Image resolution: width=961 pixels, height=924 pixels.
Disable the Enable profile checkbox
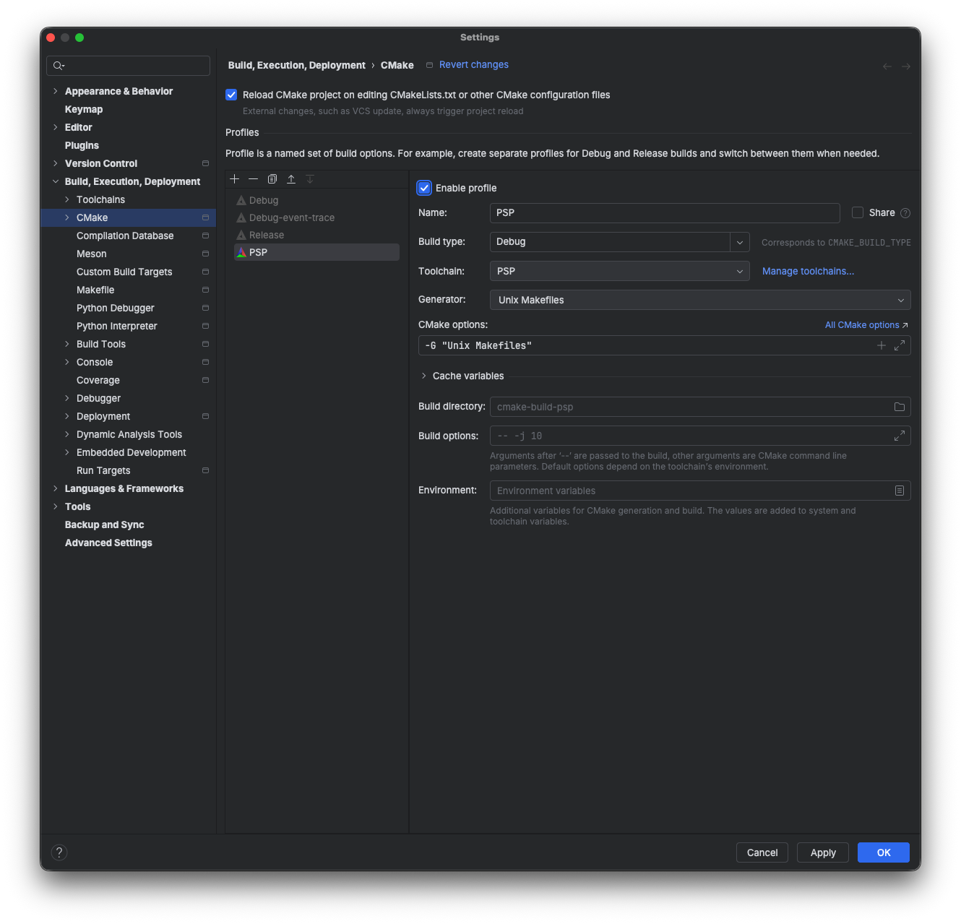tap(423, 188)
